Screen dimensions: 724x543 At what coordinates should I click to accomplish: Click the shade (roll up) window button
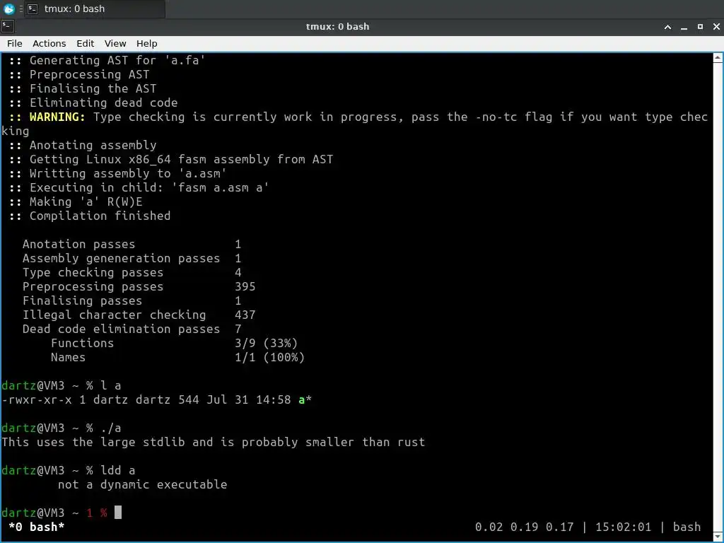tap(667, 27)
